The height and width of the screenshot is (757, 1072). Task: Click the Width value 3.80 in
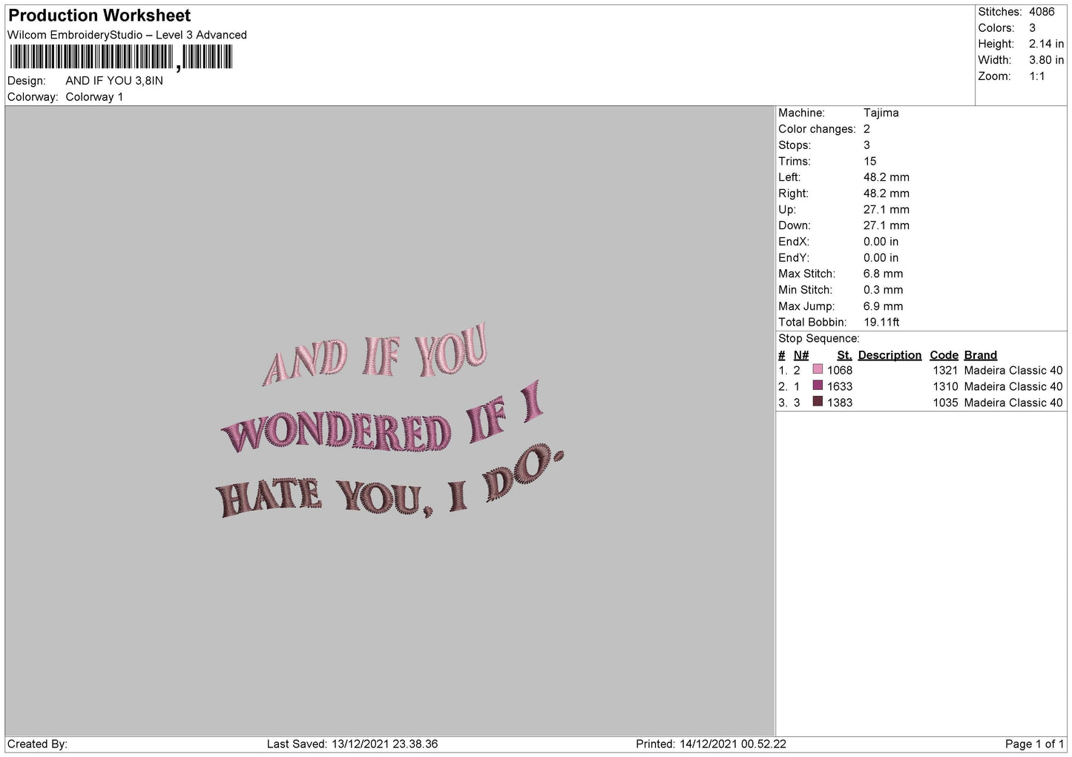pos(1046,61)
